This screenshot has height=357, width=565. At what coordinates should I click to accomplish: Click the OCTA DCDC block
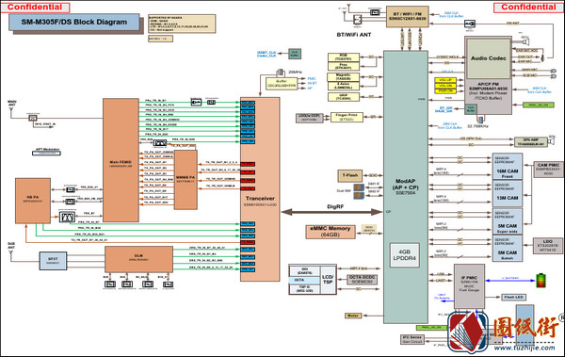(x=362, y=280)
